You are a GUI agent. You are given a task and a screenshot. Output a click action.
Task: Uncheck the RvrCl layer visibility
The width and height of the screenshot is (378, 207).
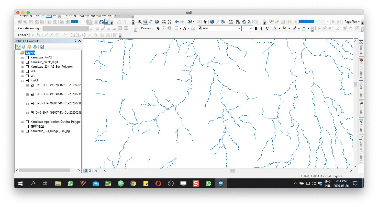[x=27, y=80]
